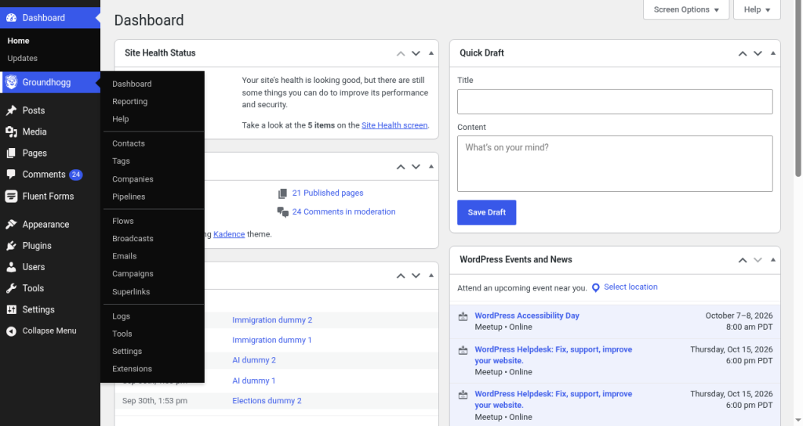Move the 21 Published pages panel down

point(416,167)
